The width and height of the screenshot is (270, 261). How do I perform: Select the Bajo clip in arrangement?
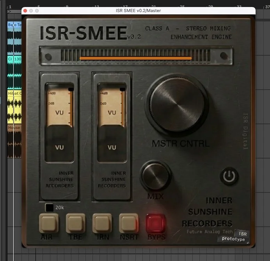pyautogui.click(x=14, y=38)
